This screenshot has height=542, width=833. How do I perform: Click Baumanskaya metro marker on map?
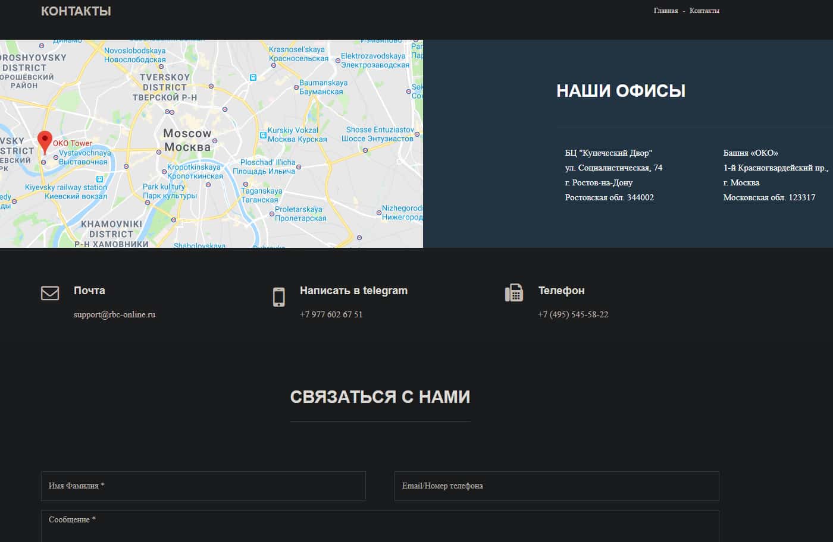click(x=296, y=87)
